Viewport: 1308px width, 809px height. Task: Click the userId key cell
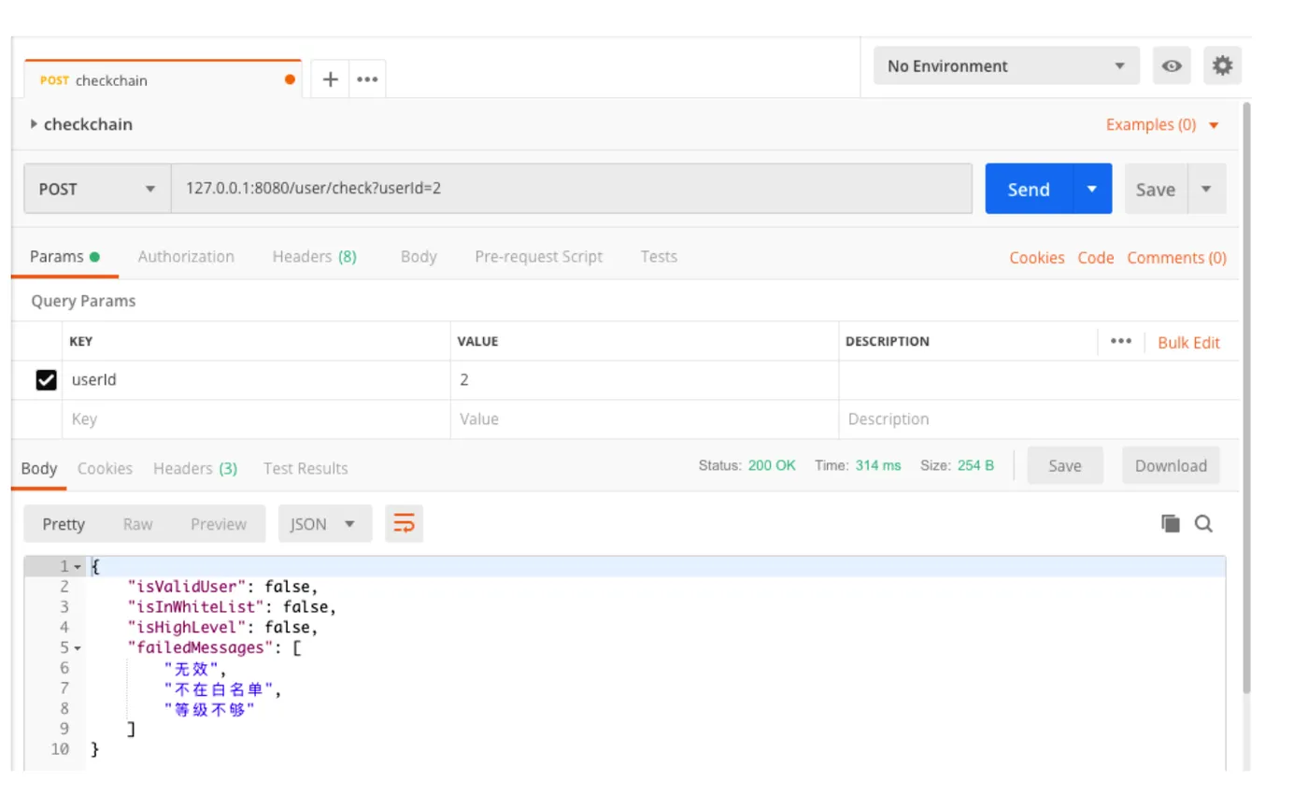pyautogui.click(x=256, y=380)
